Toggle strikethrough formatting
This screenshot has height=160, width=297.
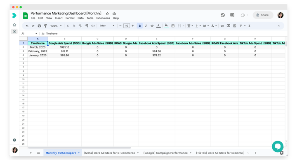pyautogui.click(x=152, y=26)
